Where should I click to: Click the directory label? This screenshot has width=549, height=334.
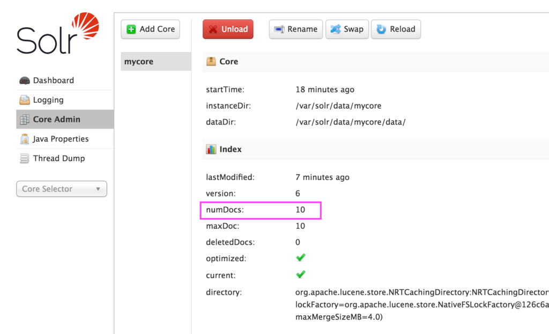point(224,292)
